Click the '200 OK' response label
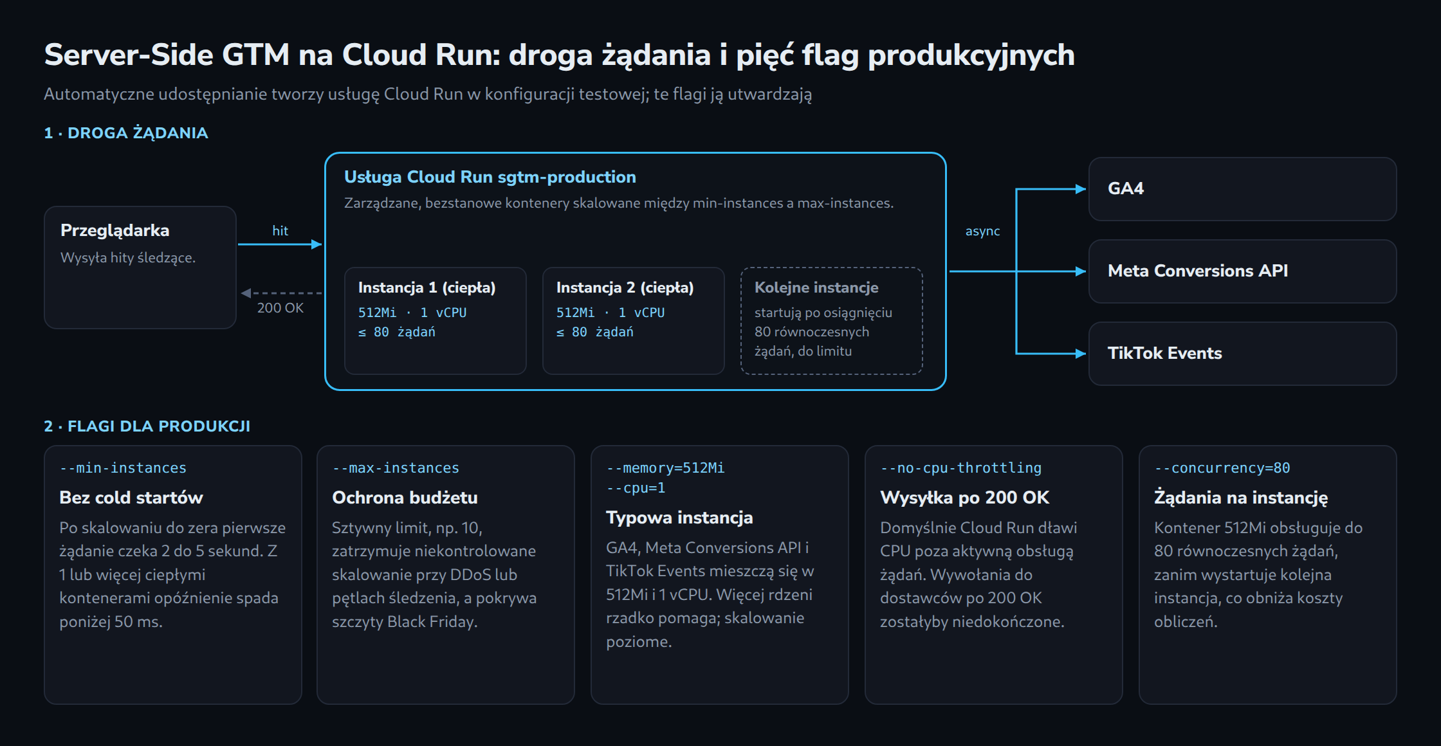The width and height of the screenshot is (1441, 746). 280,308
